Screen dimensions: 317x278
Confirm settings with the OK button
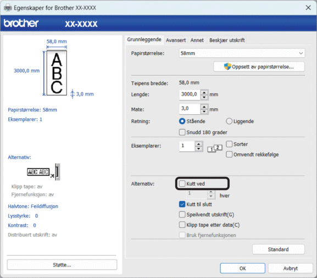click(x=242, y=268)
